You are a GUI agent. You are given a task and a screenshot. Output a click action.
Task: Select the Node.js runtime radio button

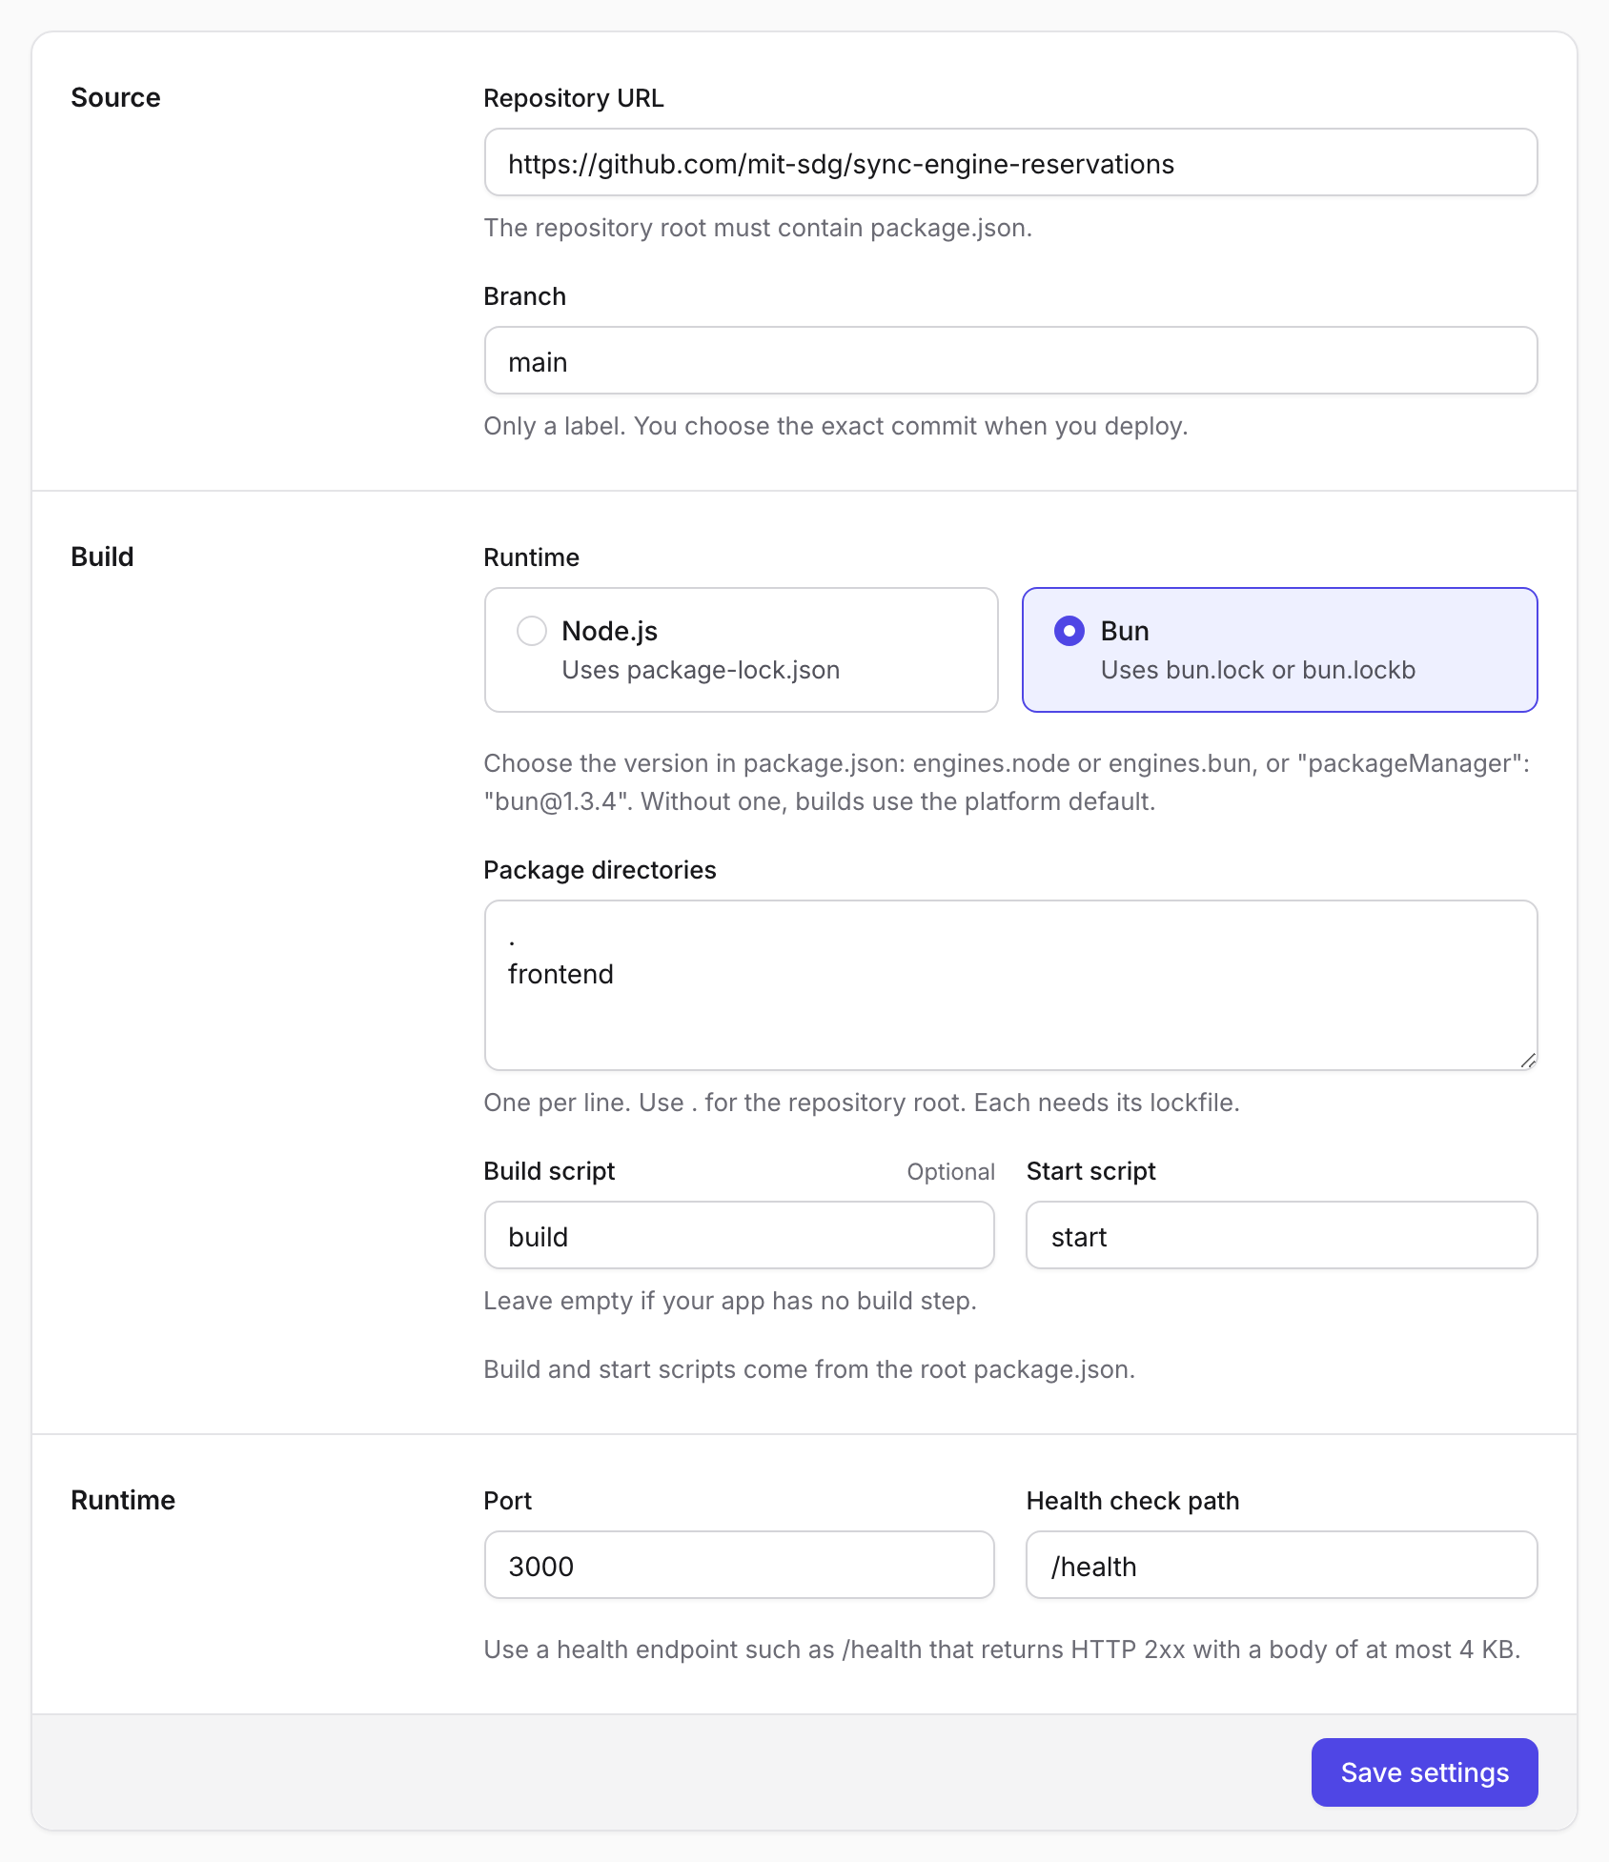(x=532, y=631)
